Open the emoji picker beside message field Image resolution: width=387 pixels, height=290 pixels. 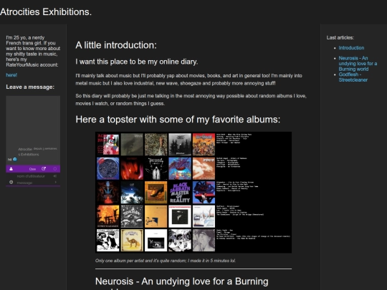[x=11, y=183]
